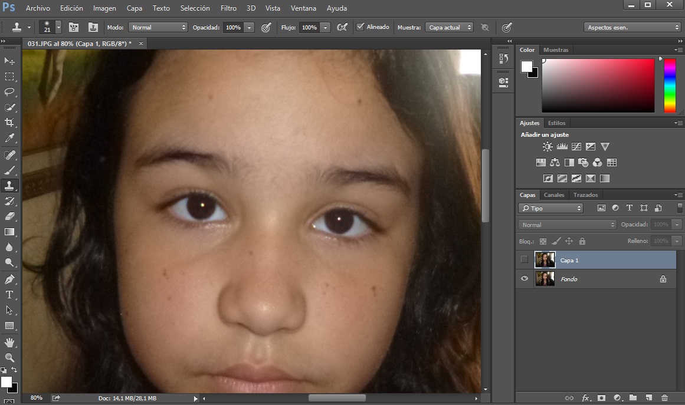Activate the Zoom tool

[9, 357]
